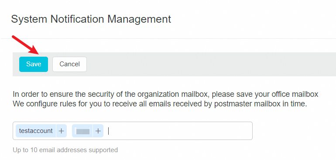Click the blinking text cursor in the address box
The height and width of the screenshot is (160, 336).
click(108, 131)
